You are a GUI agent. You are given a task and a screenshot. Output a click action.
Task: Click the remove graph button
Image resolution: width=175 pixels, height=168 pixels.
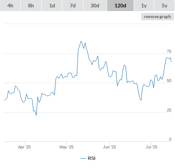point(157,17)
